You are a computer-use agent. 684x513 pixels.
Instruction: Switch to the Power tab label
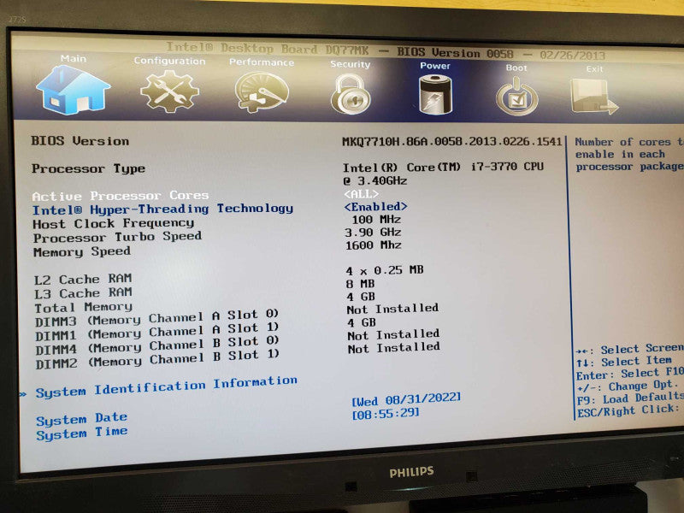435,66
